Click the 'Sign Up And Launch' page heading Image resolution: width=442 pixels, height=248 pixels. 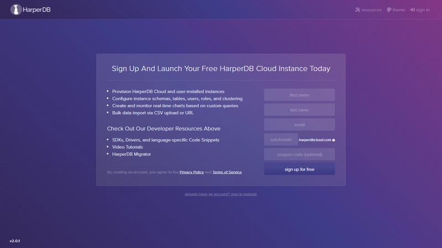click(221, 68)
